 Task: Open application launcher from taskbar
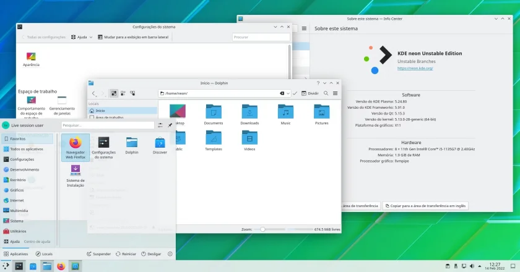(6, 266)
